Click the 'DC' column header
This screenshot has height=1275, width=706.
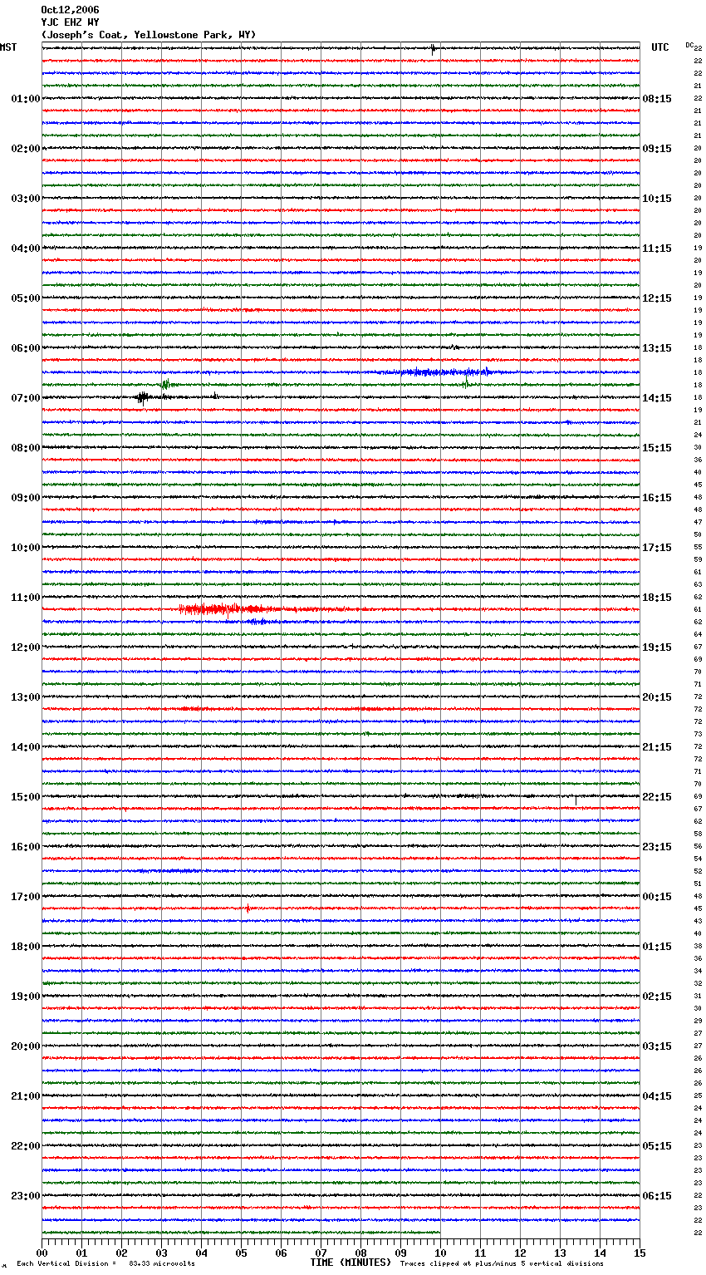click(x=689, y=45)
